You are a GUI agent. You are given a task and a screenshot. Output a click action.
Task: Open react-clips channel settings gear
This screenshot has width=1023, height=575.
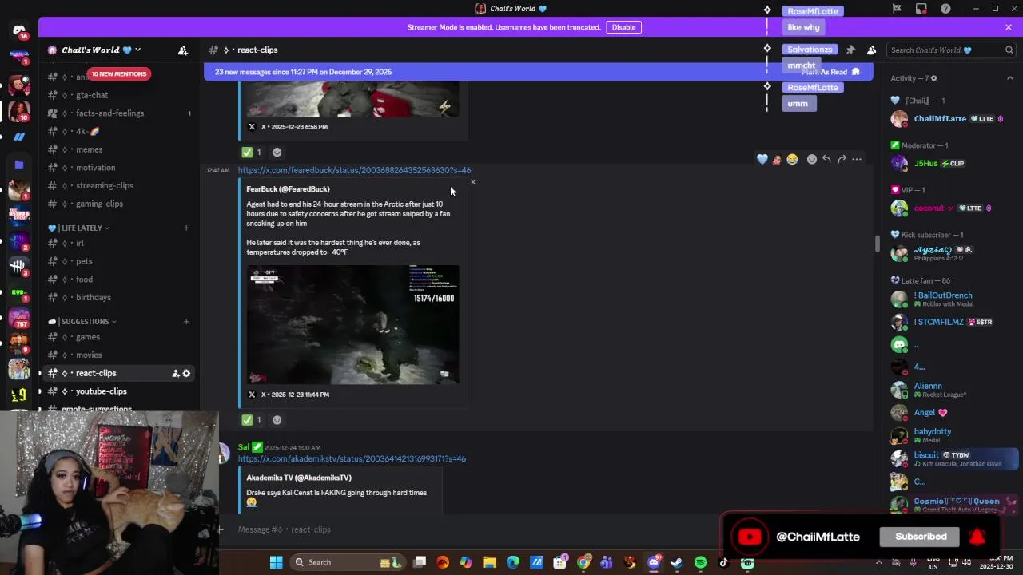click(x=186, y=373)
